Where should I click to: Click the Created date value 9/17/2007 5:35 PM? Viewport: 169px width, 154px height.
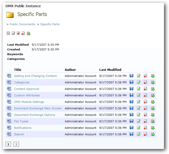pos(45,49)
